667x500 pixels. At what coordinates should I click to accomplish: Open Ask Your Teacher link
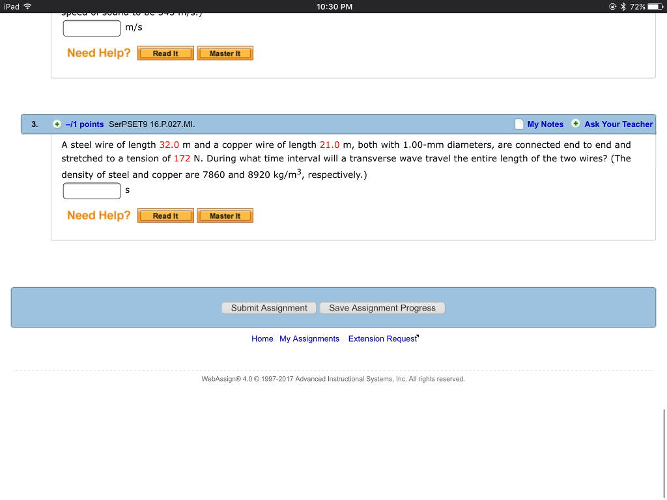[619, 124]
